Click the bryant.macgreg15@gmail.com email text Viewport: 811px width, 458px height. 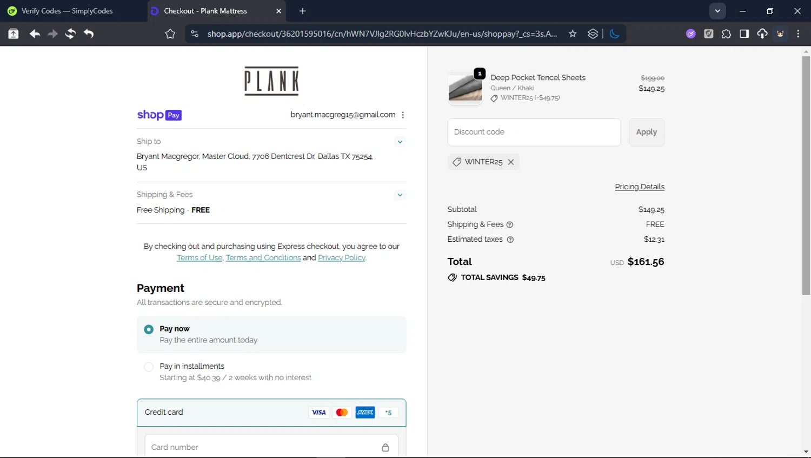(x=343, y=115)
